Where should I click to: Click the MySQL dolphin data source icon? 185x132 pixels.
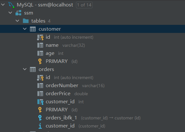pos(11,5)
